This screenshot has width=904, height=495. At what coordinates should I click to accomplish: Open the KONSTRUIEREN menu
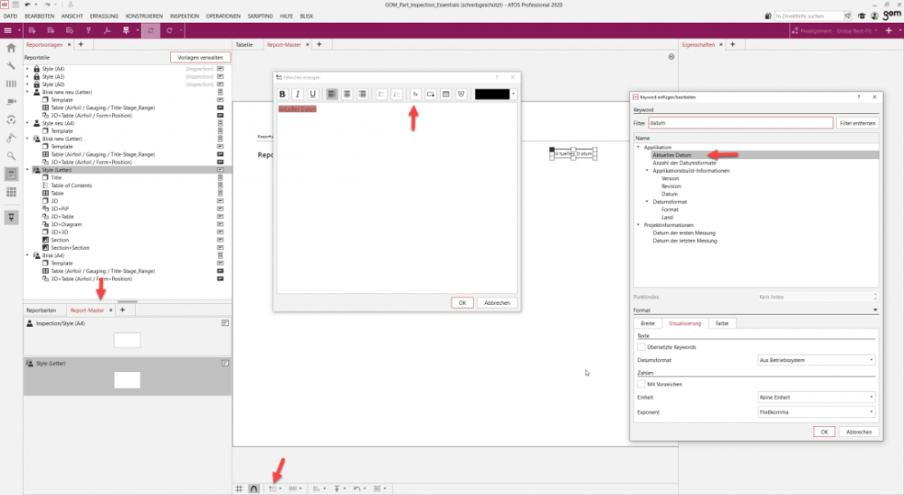(144, 16)
